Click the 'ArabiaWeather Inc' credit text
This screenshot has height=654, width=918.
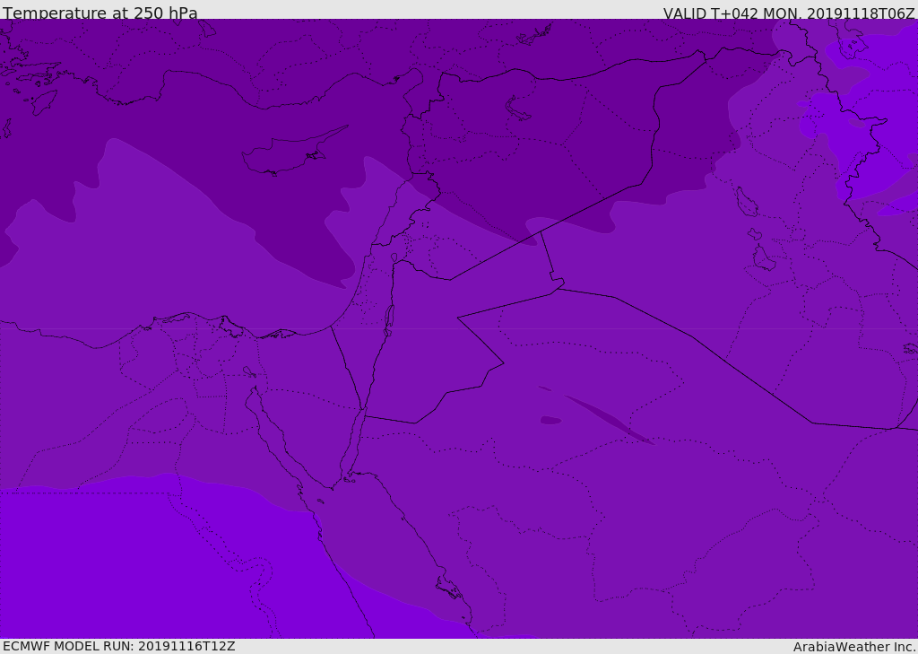click(x=853, y=647)
